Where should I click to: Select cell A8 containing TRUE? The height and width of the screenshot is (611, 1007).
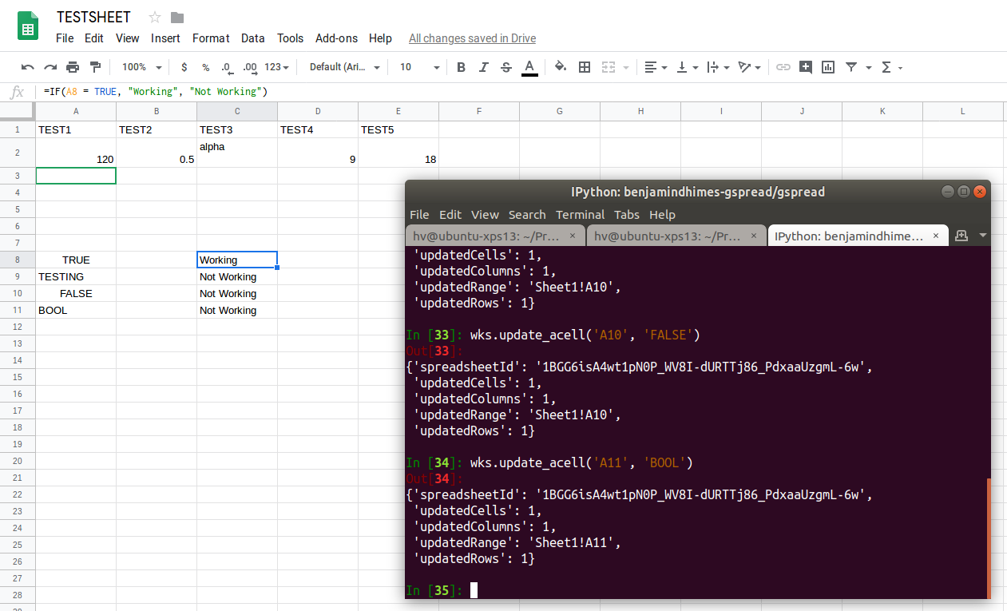[x=75, y=260]
